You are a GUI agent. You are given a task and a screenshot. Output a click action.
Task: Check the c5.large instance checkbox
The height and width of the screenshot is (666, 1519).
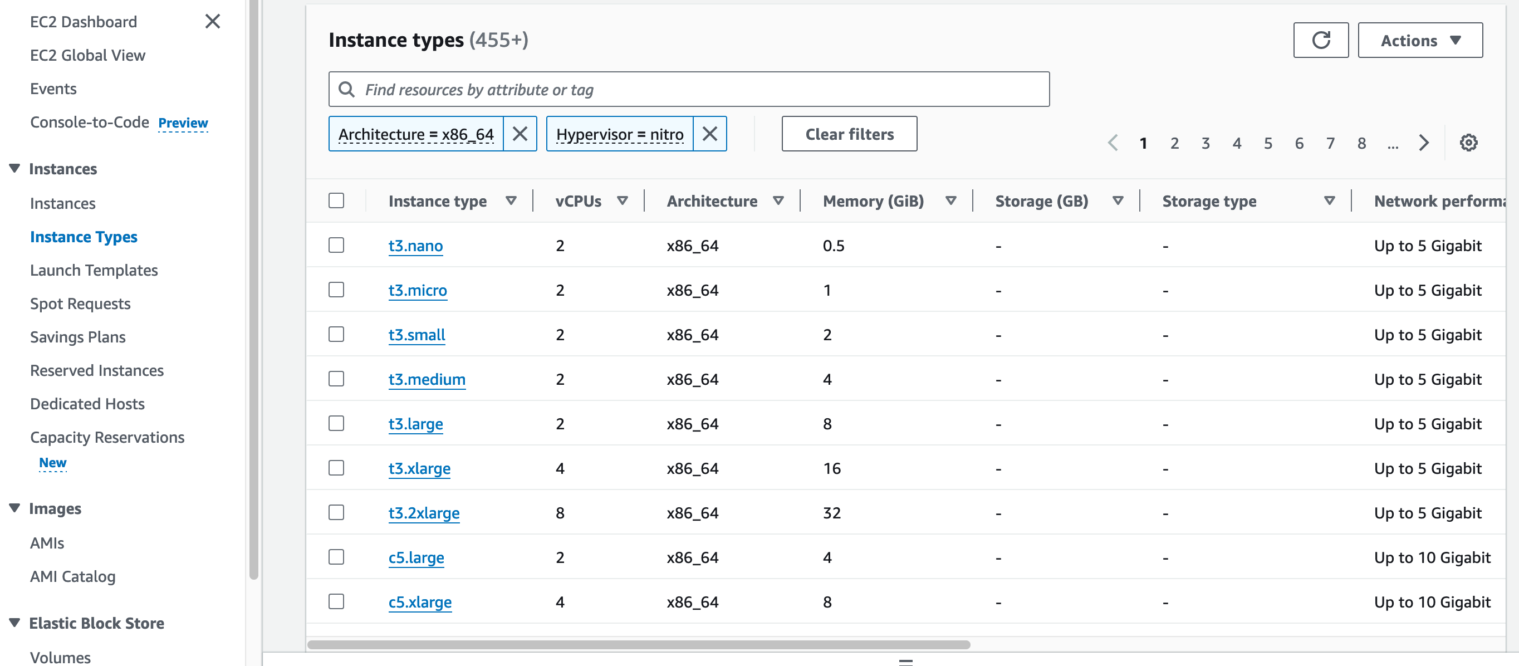(x=336, y=557)
